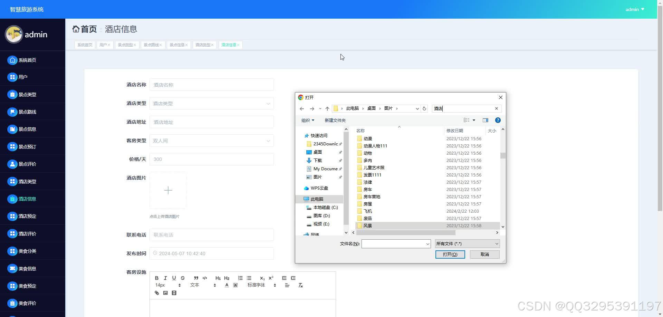This screenshot has width=663, height=317.
Task: Clear text formatting in the editor
Action: point(300,285)
